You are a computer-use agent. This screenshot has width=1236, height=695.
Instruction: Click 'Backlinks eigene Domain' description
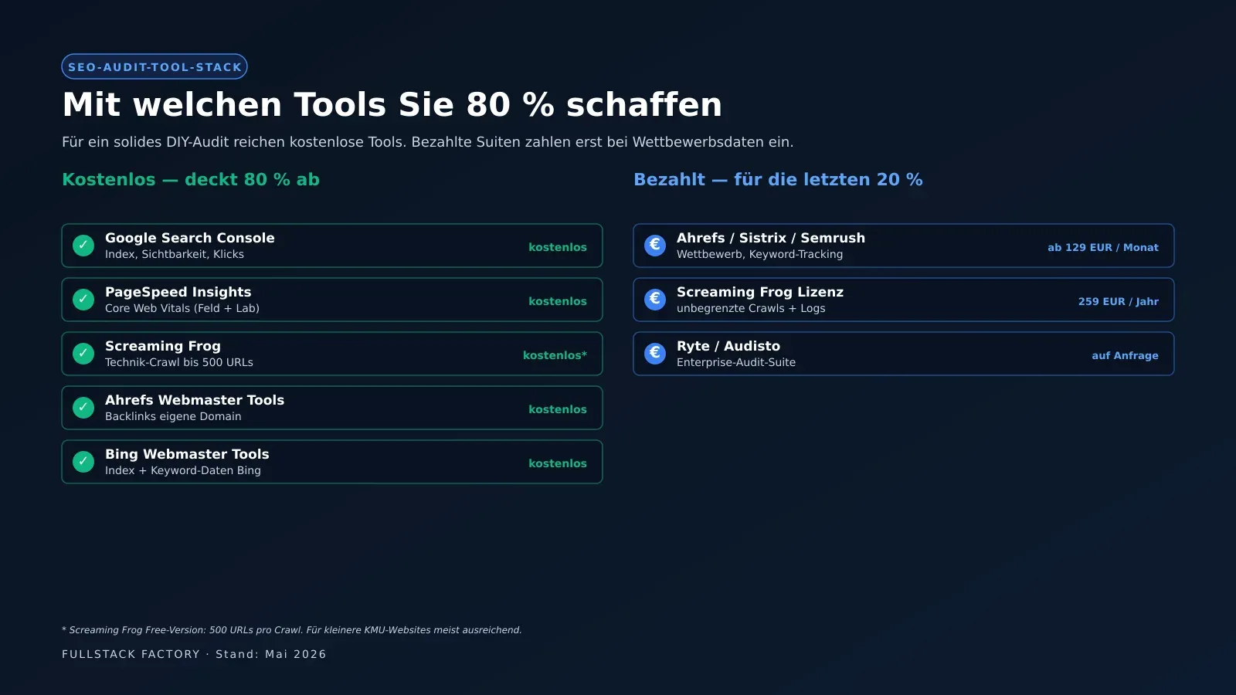(x=173, y=416)
